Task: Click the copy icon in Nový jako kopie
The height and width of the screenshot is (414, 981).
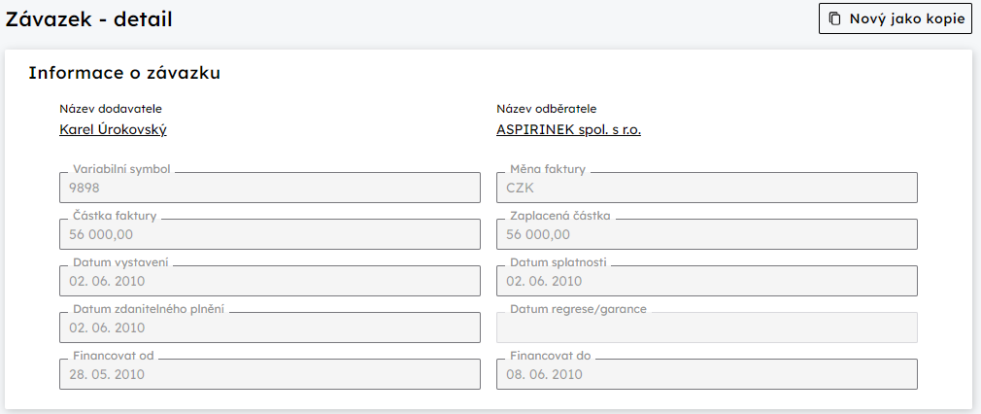Action: pyautogui.click(x=834, y=18)
